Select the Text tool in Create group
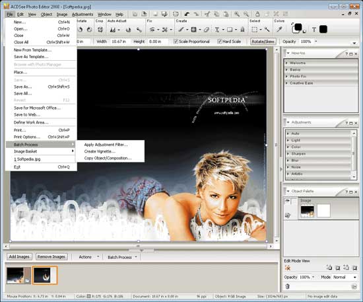This screenshot has height=302, width=363. click(x=217, y=30)
